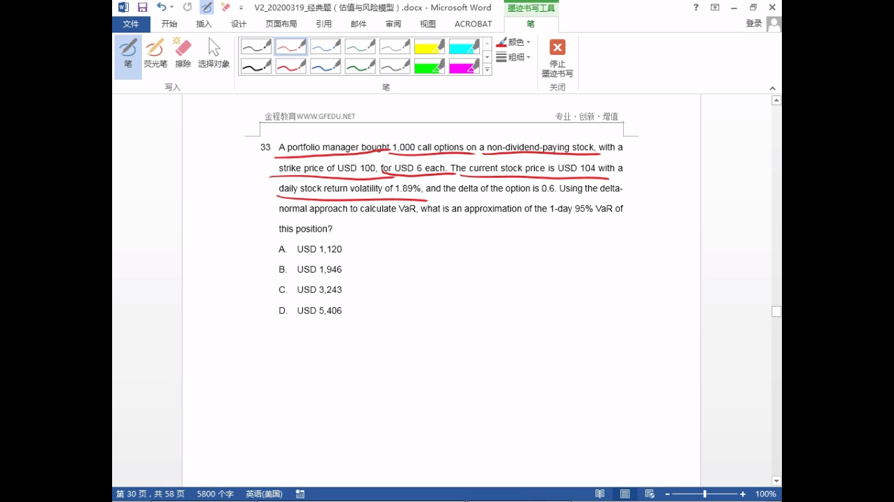The image size is (894, 502).
Task: Click the 英语(美国) language indicator
Action: point(264,494)
